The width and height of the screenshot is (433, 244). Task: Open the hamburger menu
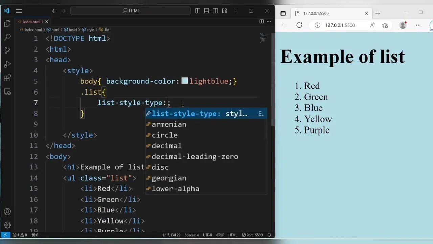tap(19, 11)
